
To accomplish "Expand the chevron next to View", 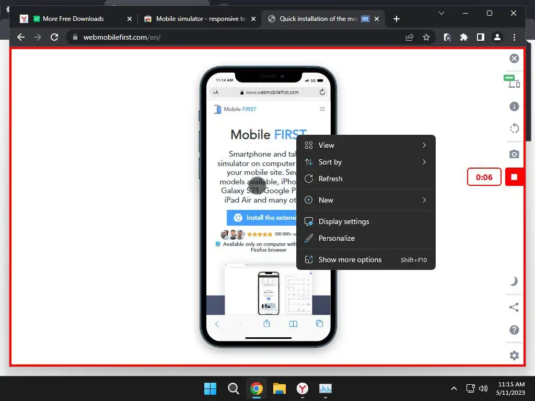I will (424, 145).
